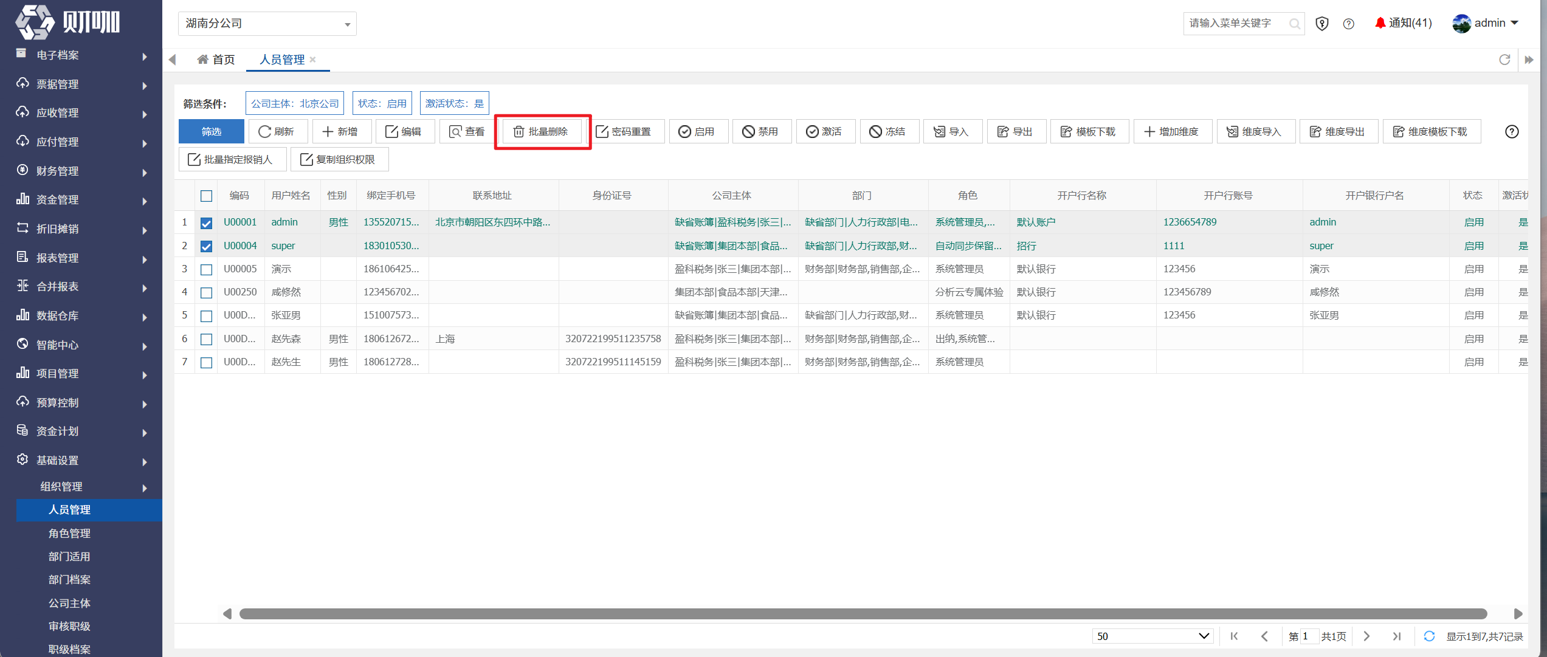This screenshot has height=657, width=1547.
Task: Open the page size 50 dropdown
Action: tap(1152, 636)
